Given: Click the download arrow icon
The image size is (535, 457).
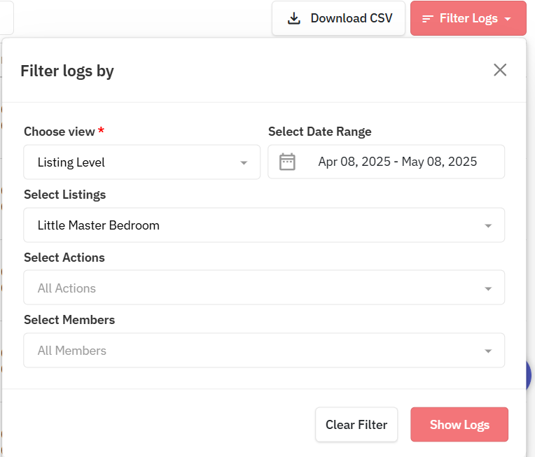Looking at the screenshot, I should (x=294, y=18).
